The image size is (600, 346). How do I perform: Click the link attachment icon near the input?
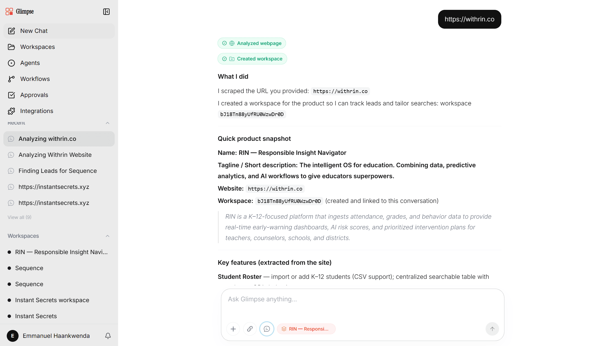click(250, 329)
